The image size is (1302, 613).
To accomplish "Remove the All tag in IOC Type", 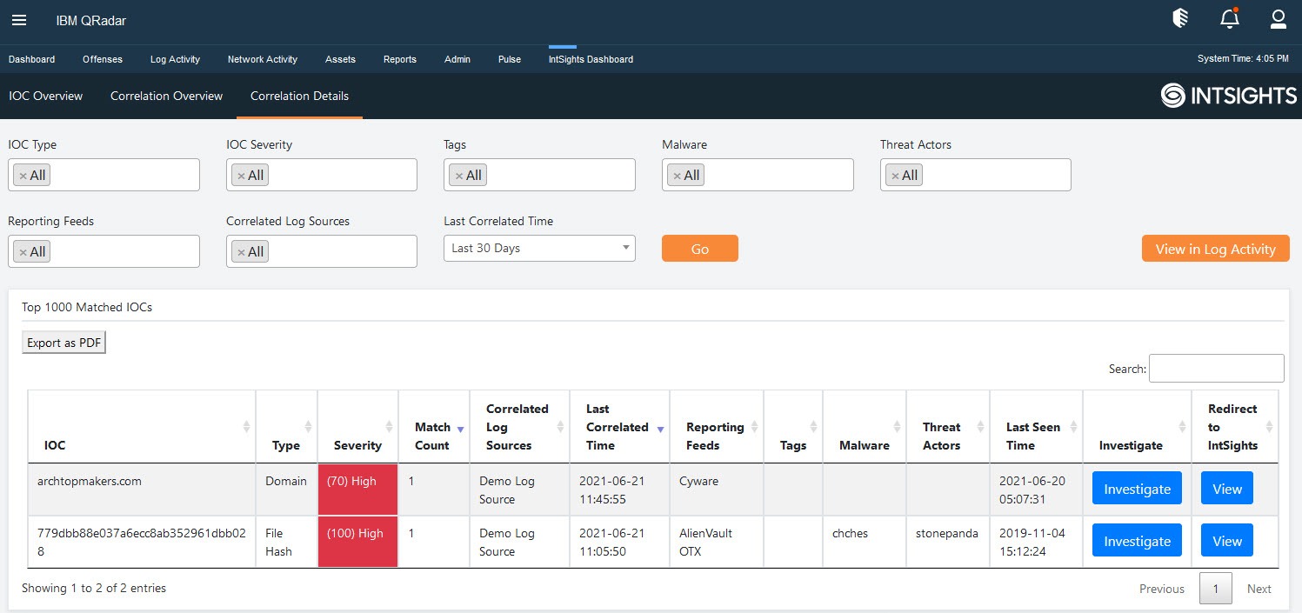I will click(23, 176).
